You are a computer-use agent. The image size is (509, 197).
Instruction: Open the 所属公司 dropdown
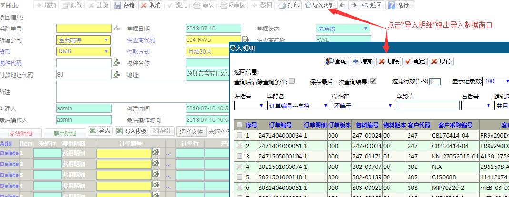tap(83, 40)
